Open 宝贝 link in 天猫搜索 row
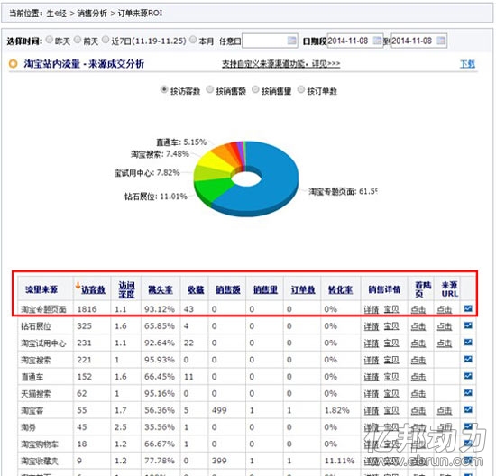 coord(391,394)
